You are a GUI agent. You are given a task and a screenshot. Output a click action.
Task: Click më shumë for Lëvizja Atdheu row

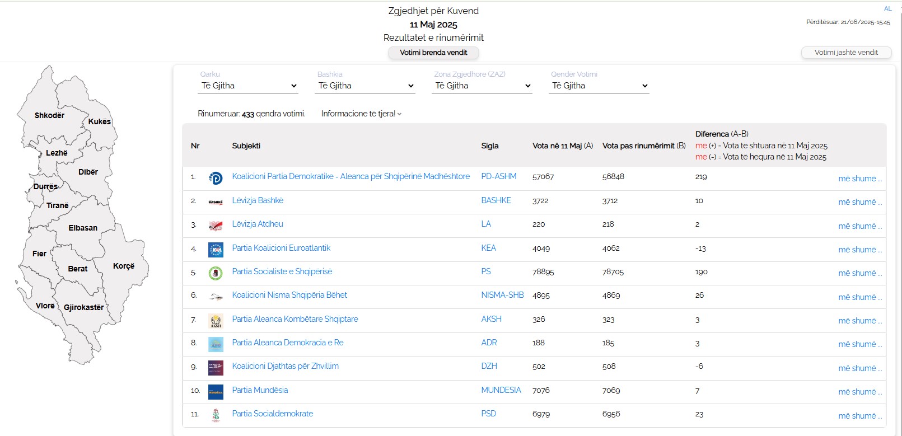[859, 226]
